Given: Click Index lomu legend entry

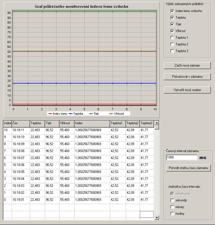Looking at the screenshot, I should pos(58,114).
